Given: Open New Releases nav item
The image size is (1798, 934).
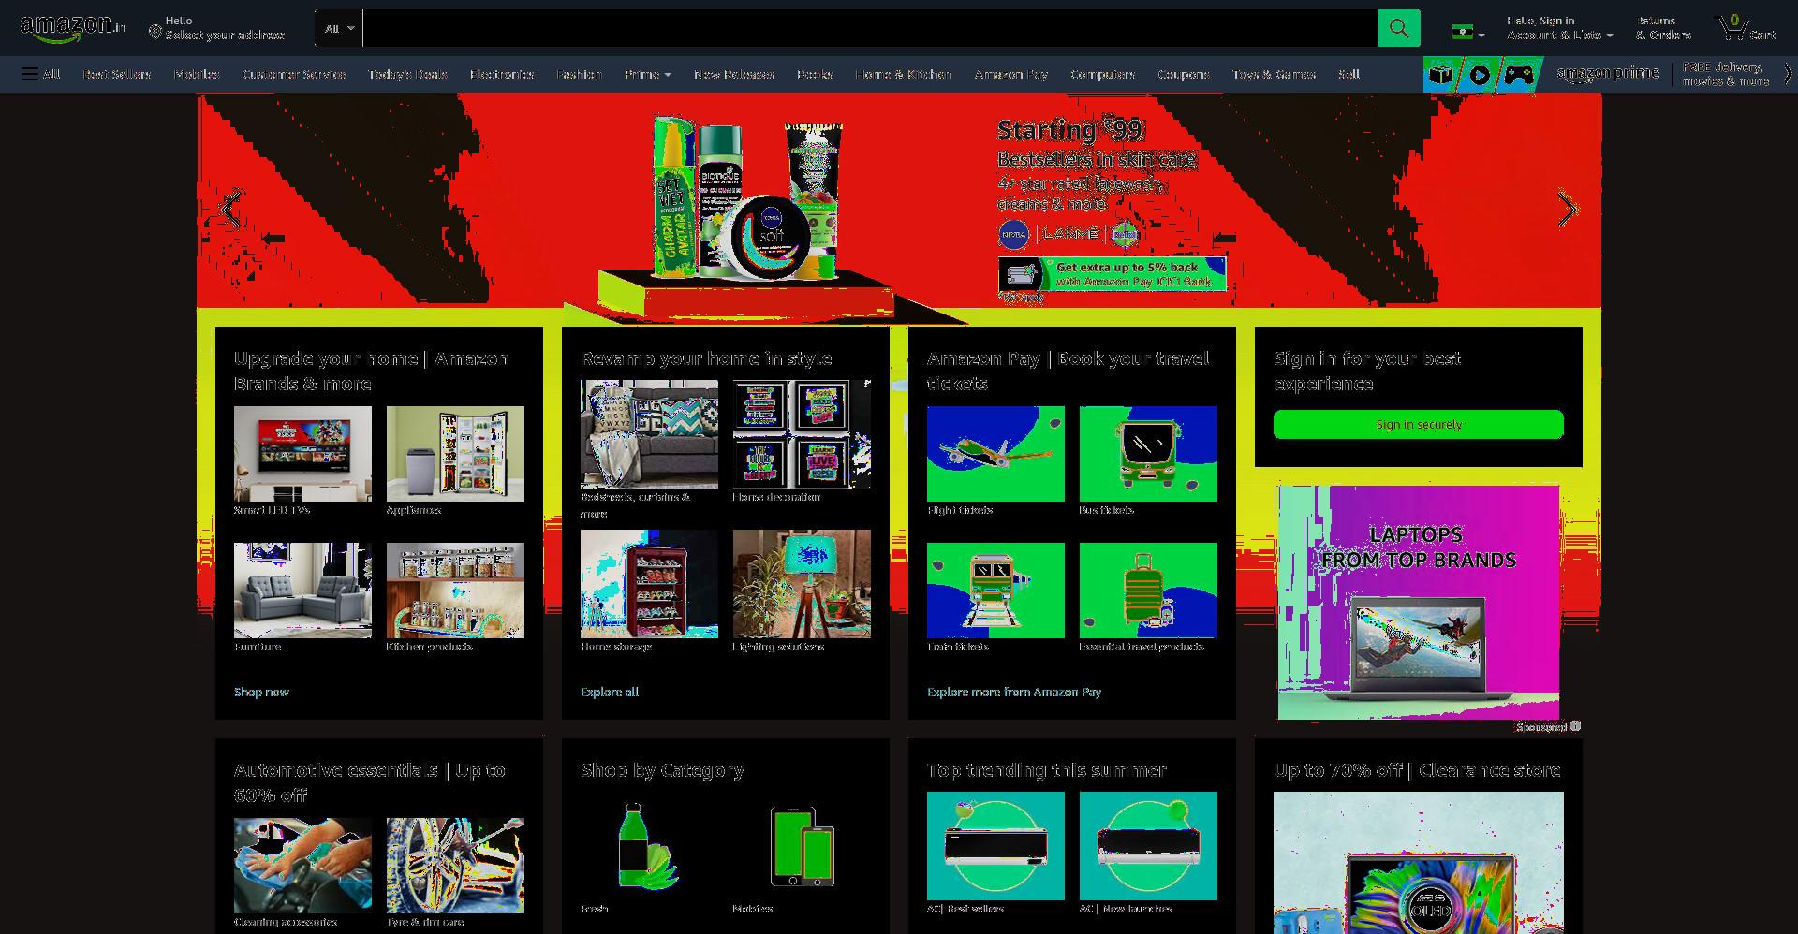Looking at the screenshot, I should point(734,74).
